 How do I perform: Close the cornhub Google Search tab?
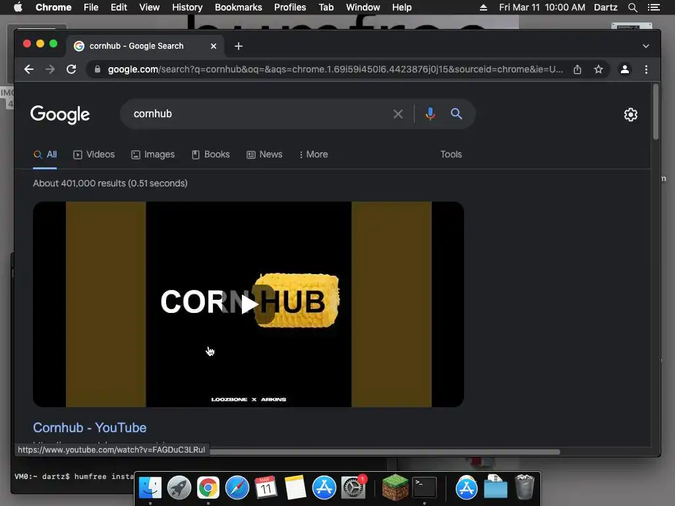[213, 46]
